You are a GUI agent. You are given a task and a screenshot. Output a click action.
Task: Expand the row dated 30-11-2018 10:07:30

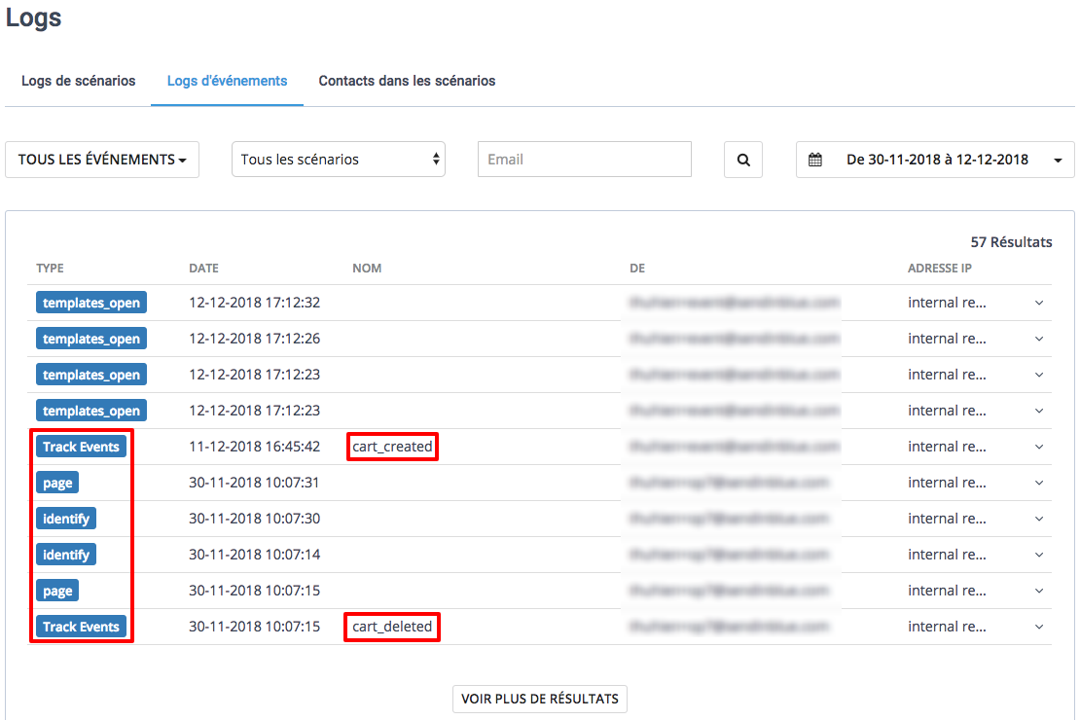point(1039,519)
